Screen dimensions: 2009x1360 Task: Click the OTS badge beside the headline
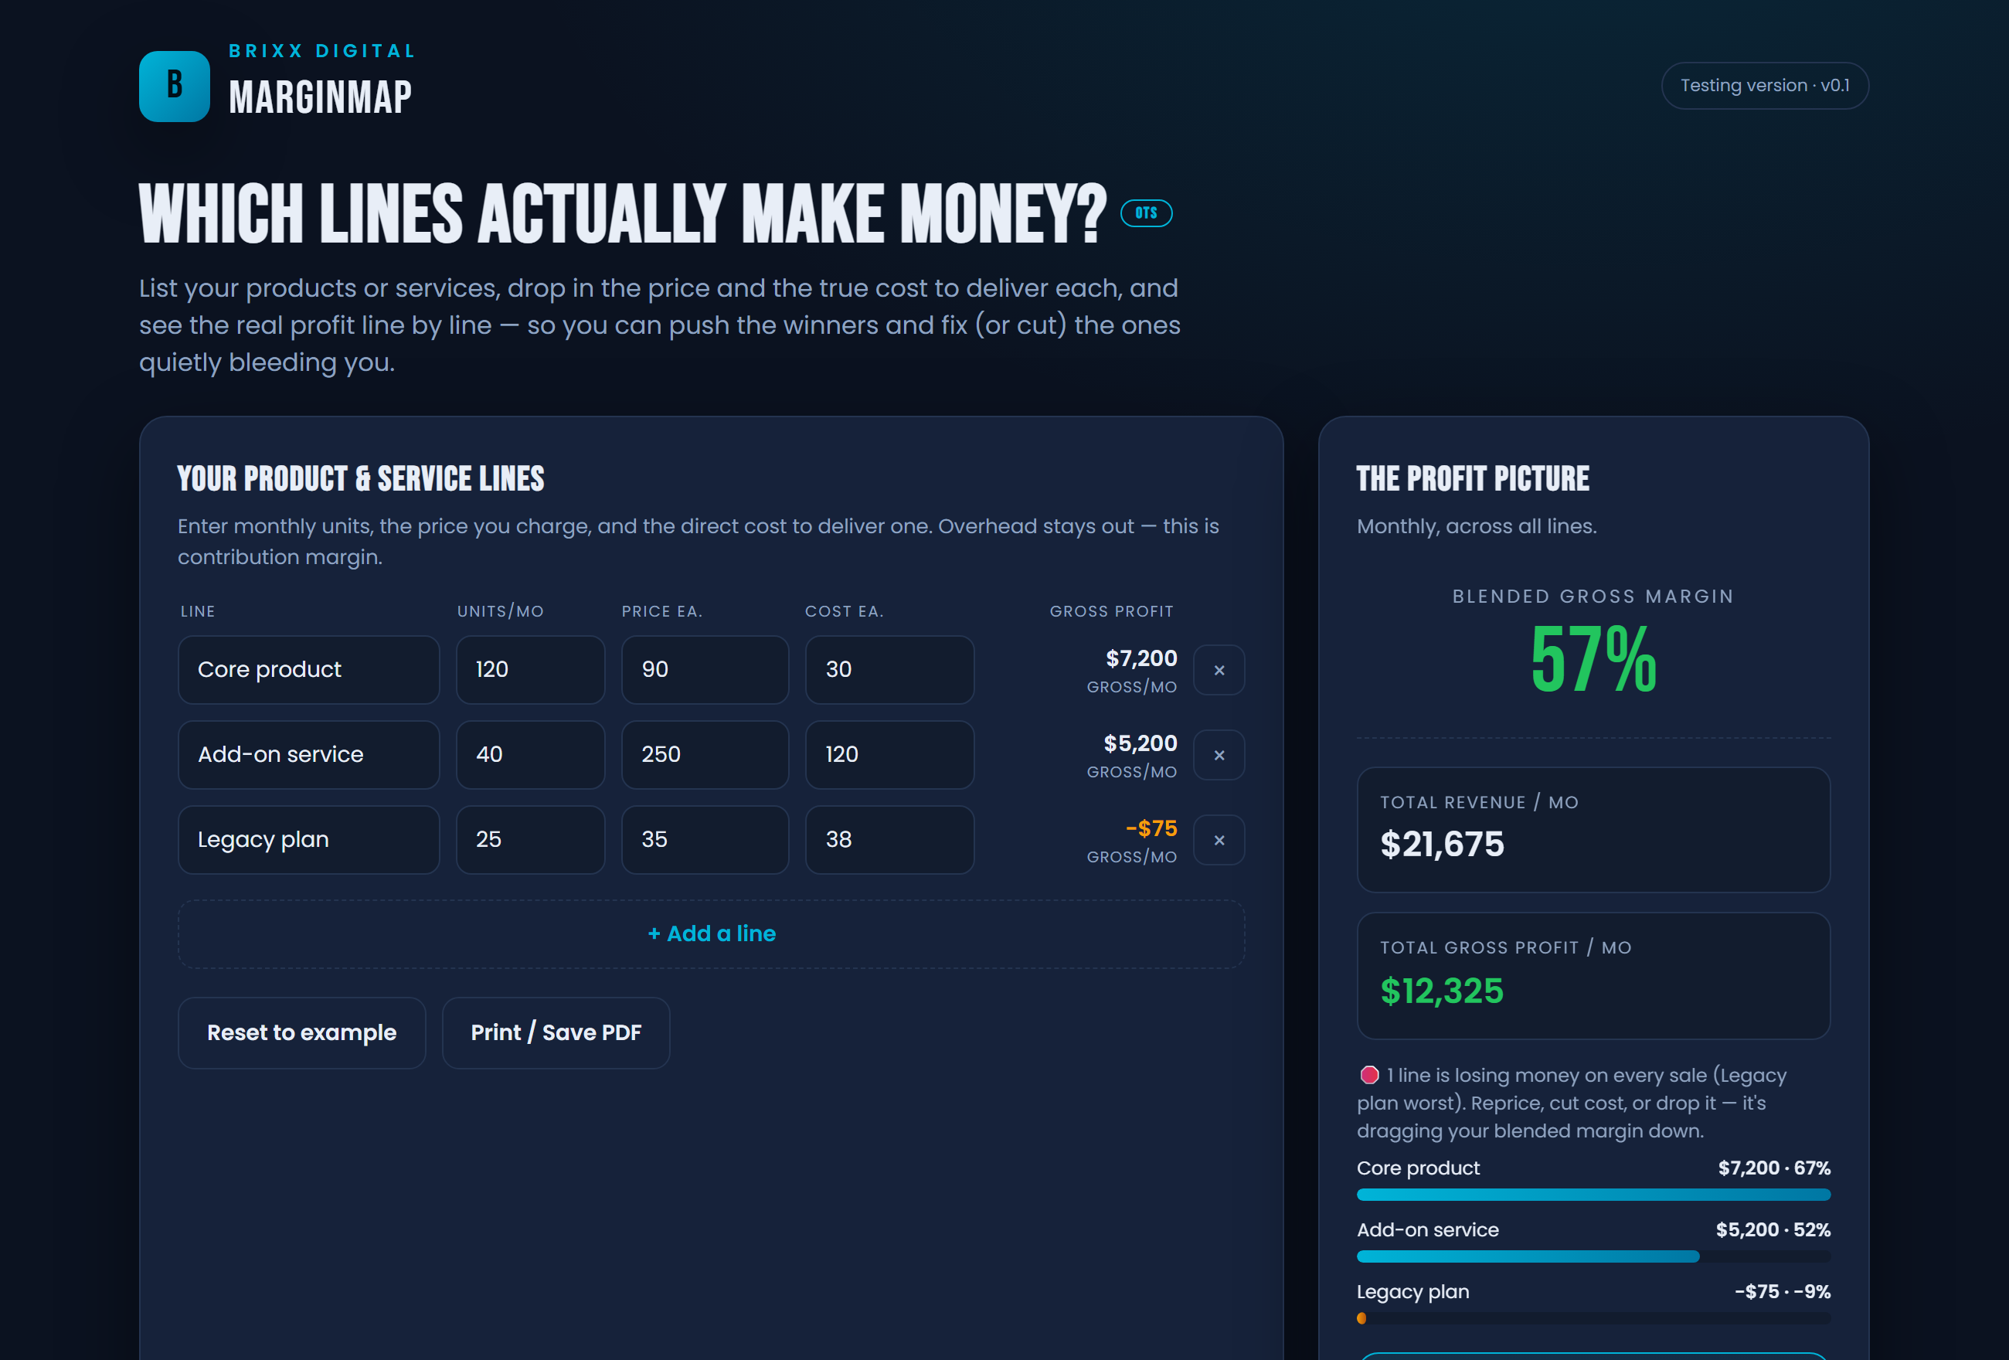[x=1146, y=212]
